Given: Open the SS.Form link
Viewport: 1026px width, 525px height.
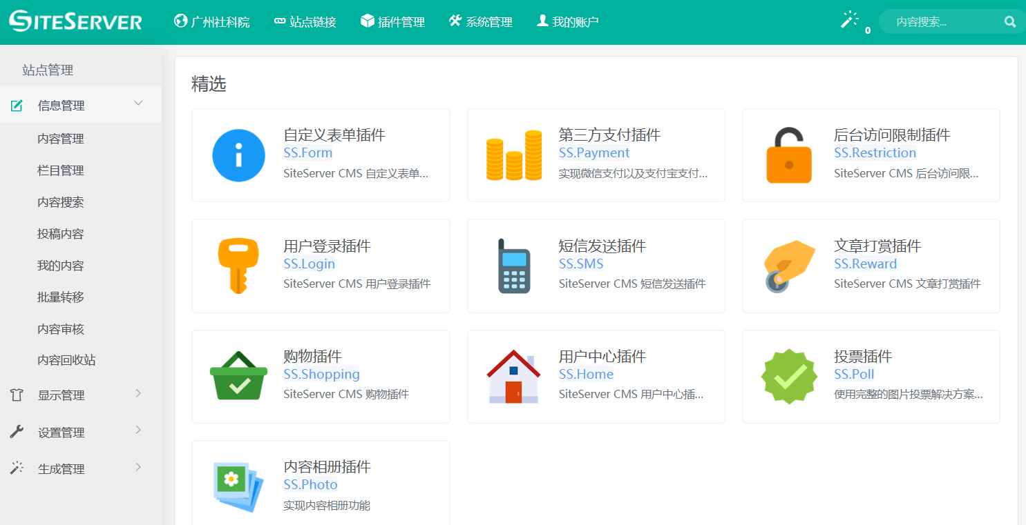Looking at the screenshot, I should (308, 153).
